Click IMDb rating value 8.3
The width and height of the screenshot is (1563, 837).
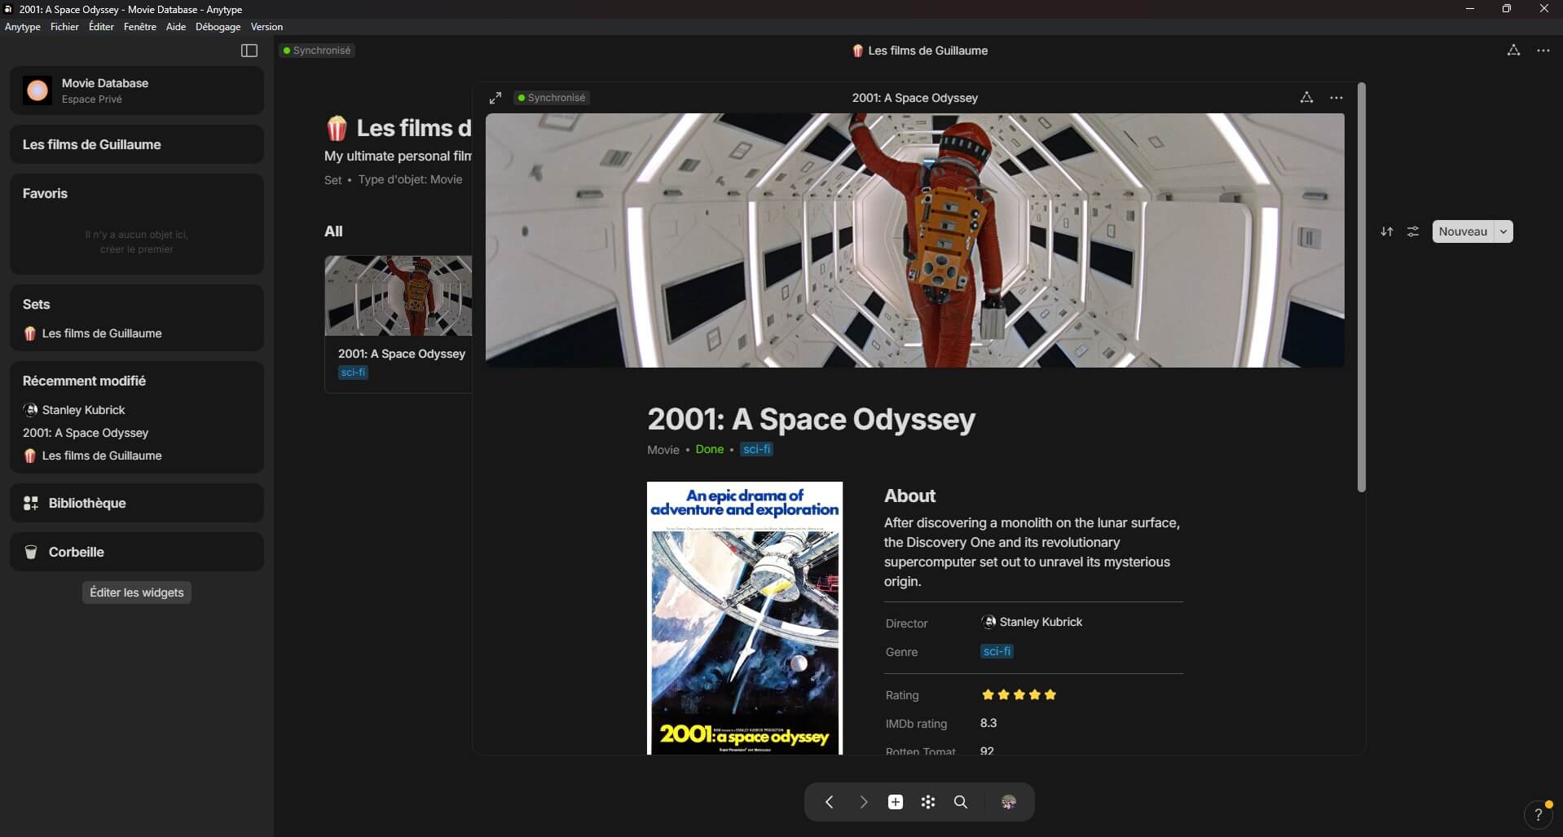point(988,723)
